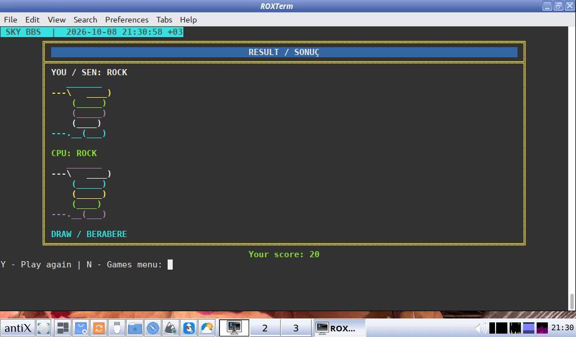This screenshot has height=337, width=576.
Task: Click the 'Your score: 20' text
Action: 284,254
